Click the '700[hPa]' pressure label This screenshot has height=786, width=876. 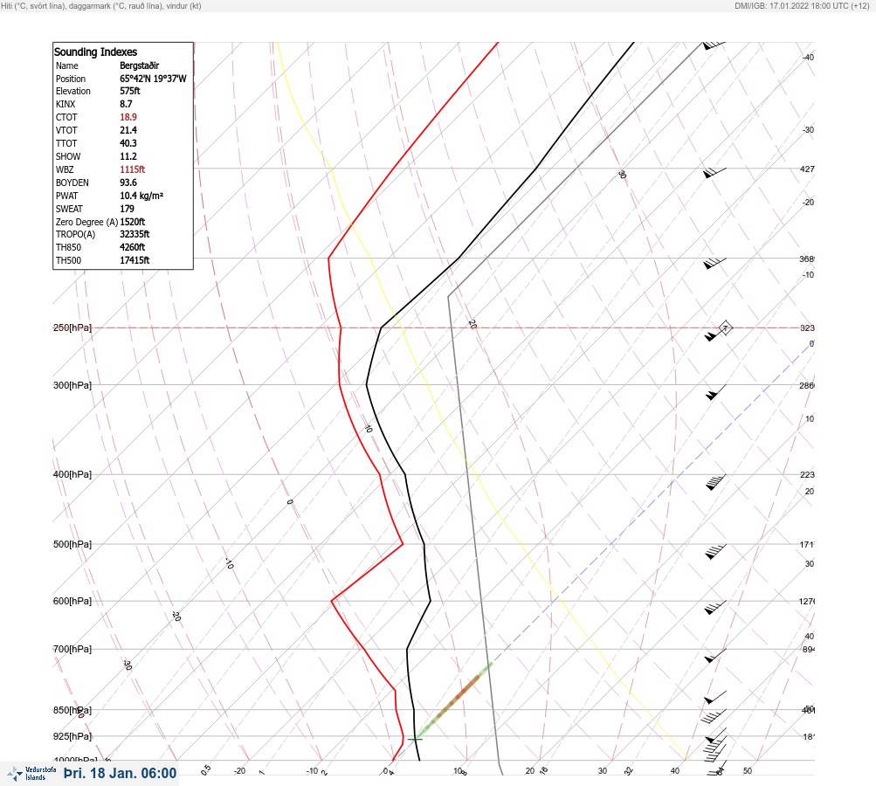coord(72,649)
